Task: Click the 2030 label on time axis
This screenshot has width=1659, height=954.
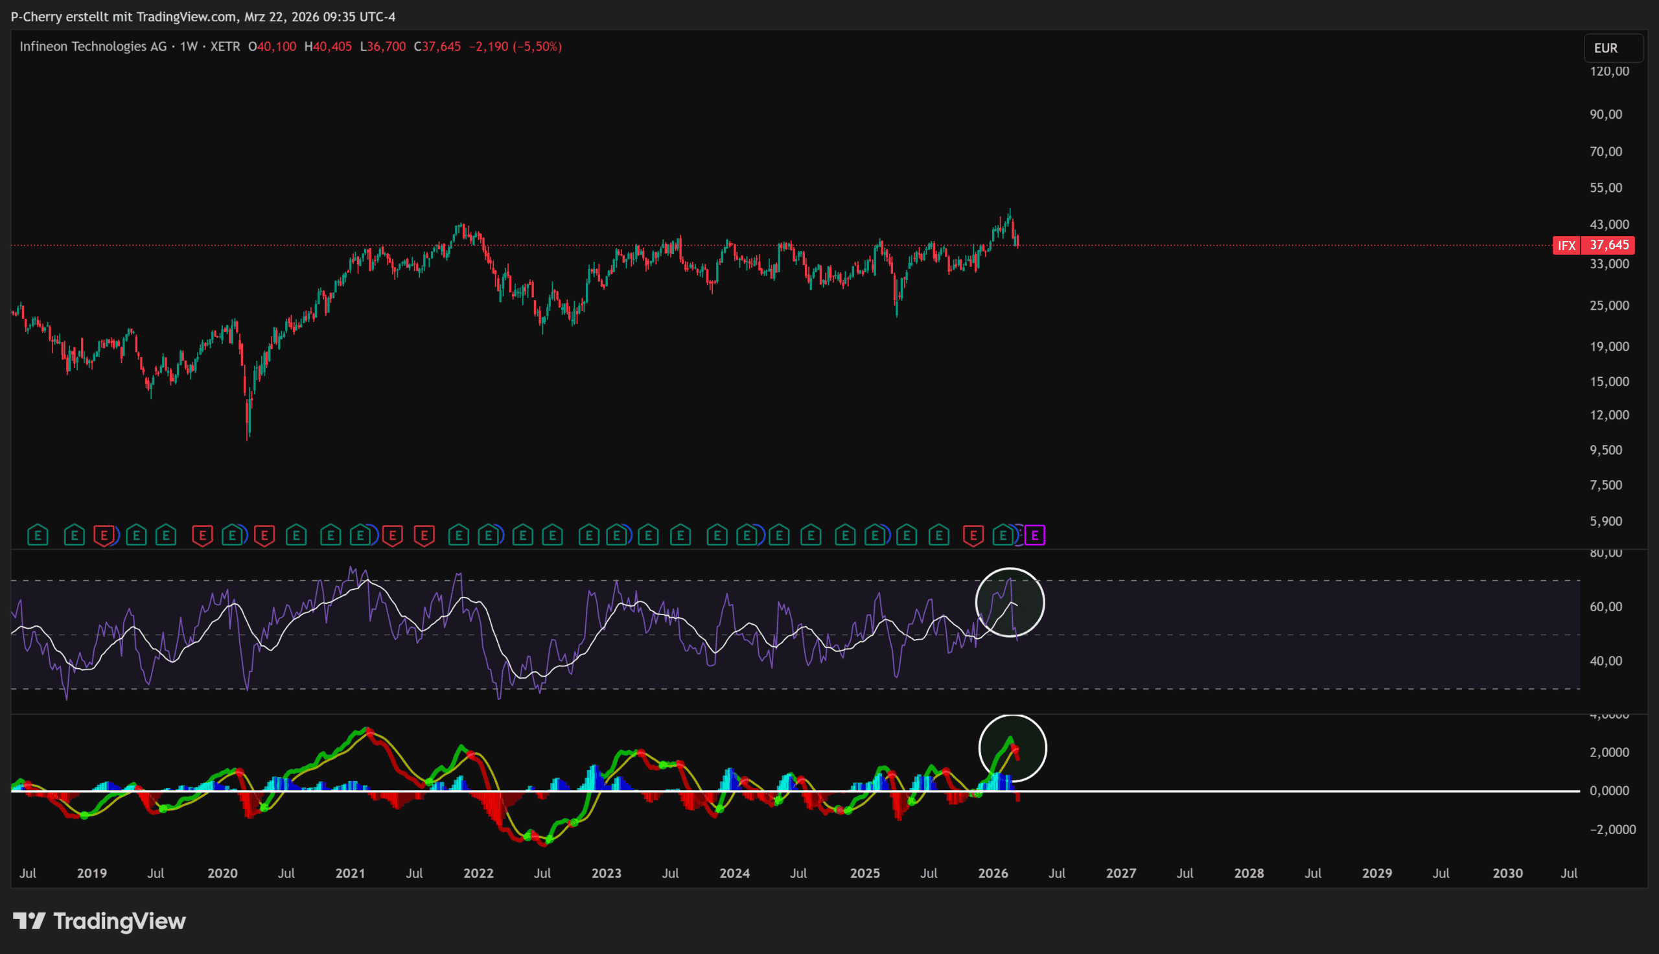Action: point(1507,873)
